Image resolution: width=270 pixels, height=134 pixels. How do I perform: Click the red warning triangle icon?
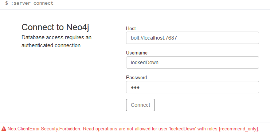4,129
